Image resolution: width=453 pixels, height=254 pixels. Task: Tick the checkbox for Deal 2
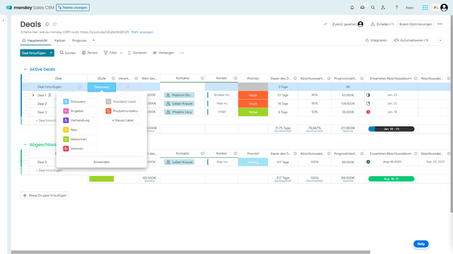tap(25, 103)
